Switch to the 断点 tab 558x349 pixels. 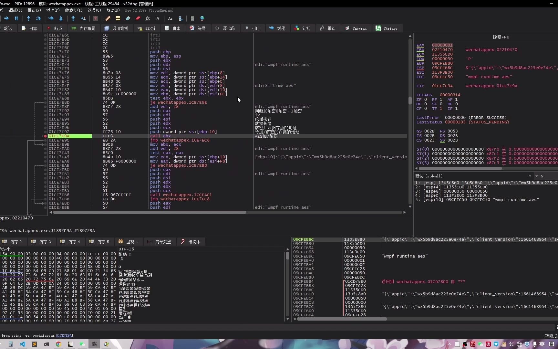point(55,28)
